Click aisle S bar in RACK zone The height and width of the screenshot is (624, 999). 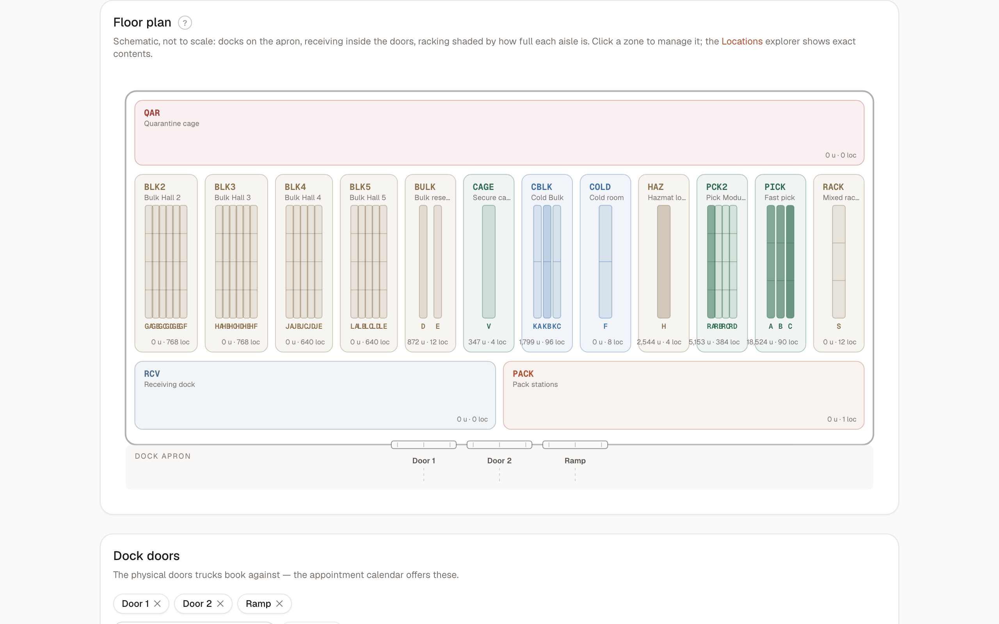839,262
